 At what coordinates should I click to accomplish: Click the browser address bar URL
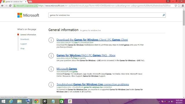tap(104, 6)
